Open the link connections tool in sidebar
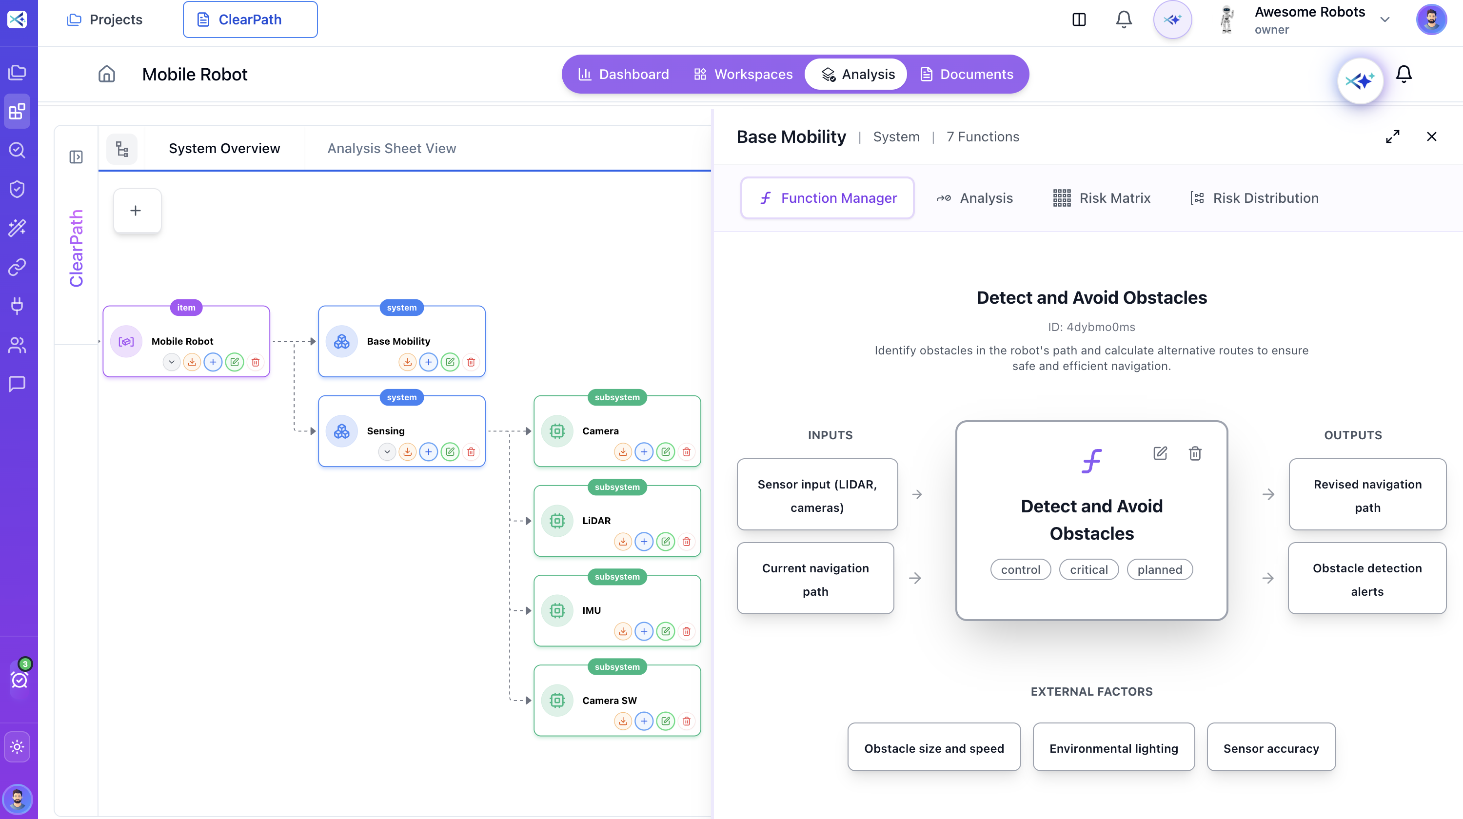 (x=17, y=267)
